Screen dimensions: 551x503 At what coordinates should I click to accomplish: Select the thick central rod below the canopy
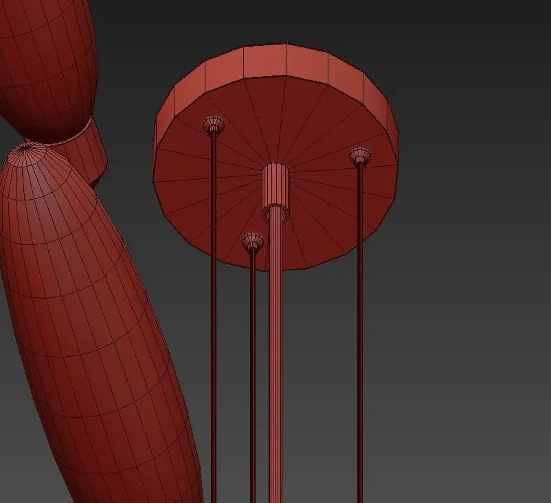point(275,355)
